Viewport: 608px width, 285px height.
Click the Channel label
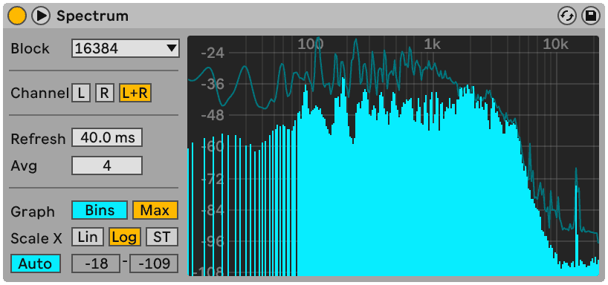click(x=39, y=94)
